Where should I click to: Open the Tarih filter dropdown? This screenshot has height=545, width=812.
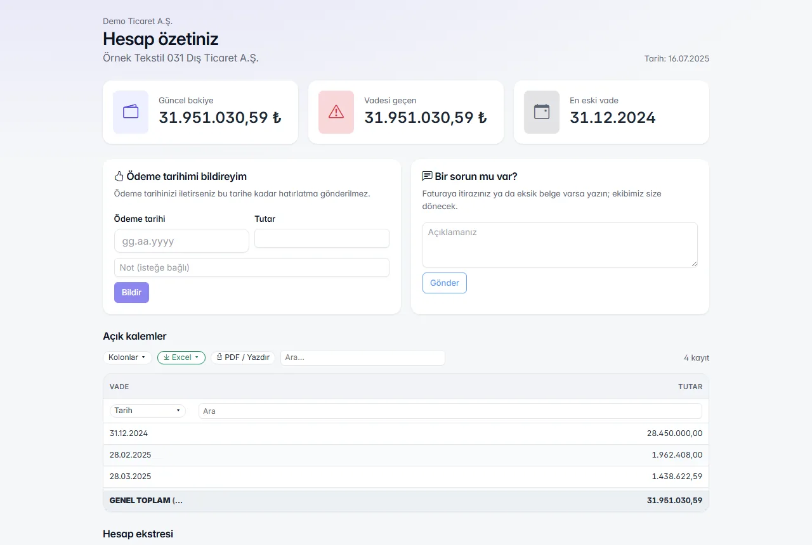point(148,411)
